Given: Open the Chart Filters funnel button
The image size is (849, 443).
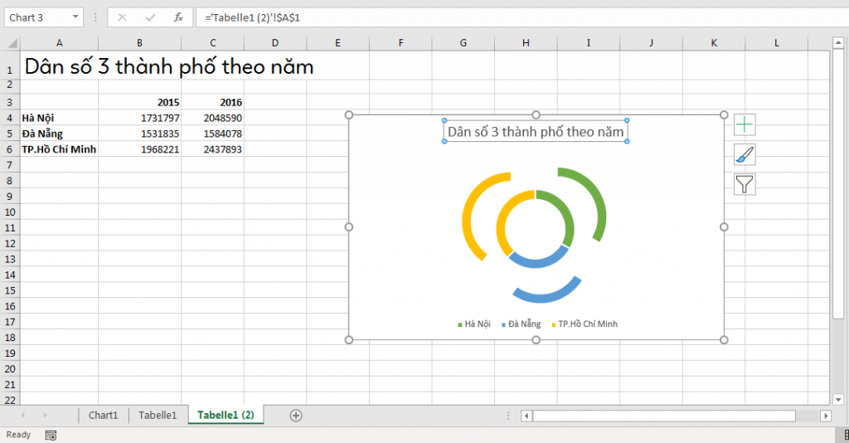Looking at the screenshot, I should pyautogui.click(x=745, y=184).
